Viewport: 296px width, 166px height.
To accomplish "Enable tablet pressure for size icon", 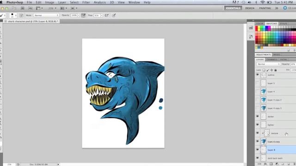I will click(x=114, y=15).
